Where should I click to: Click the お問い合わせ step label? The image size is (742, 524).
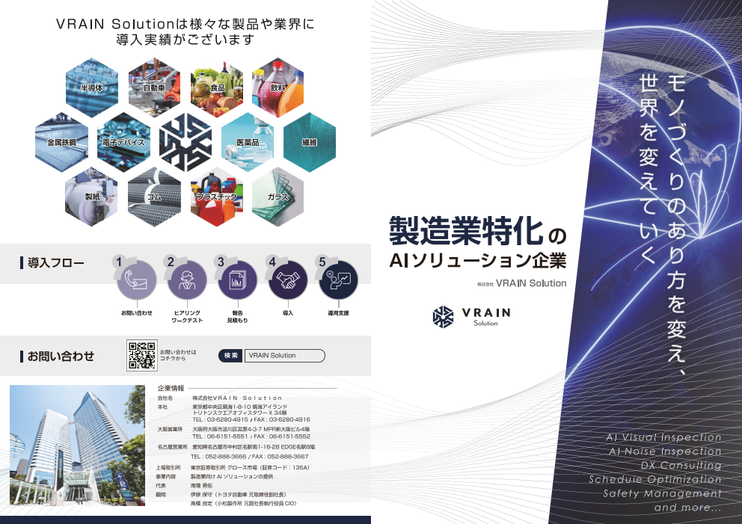point(137,313)
